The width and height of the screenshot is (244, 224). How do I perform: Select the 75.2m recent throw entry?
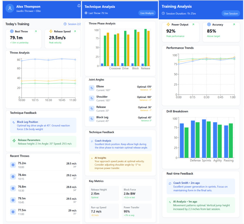tap(43, 165)
